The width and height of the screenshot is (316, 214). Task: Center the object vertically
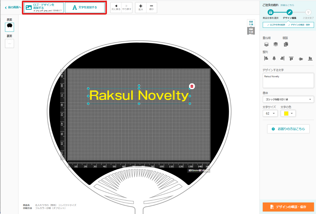tap(301, 58)
